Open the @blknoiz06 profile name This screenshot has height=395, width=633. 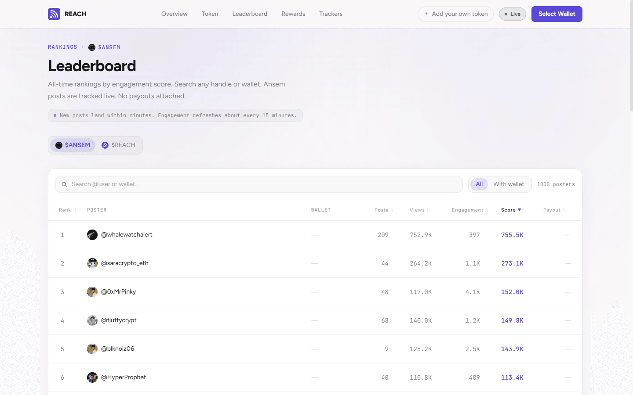coord(118,349)
